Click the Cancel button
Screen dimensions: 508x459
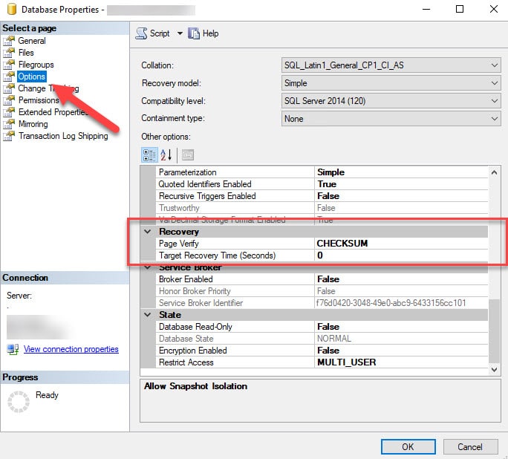[x=470, y=447]
